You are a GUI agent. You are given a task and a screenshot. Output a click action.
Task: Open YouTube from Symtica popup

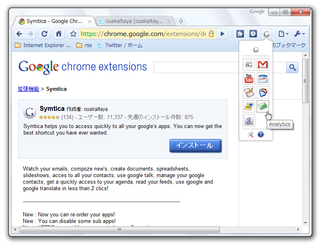(249, 79)
